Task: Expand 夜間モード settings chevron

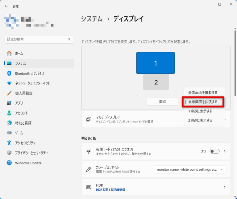Action: 225,151
